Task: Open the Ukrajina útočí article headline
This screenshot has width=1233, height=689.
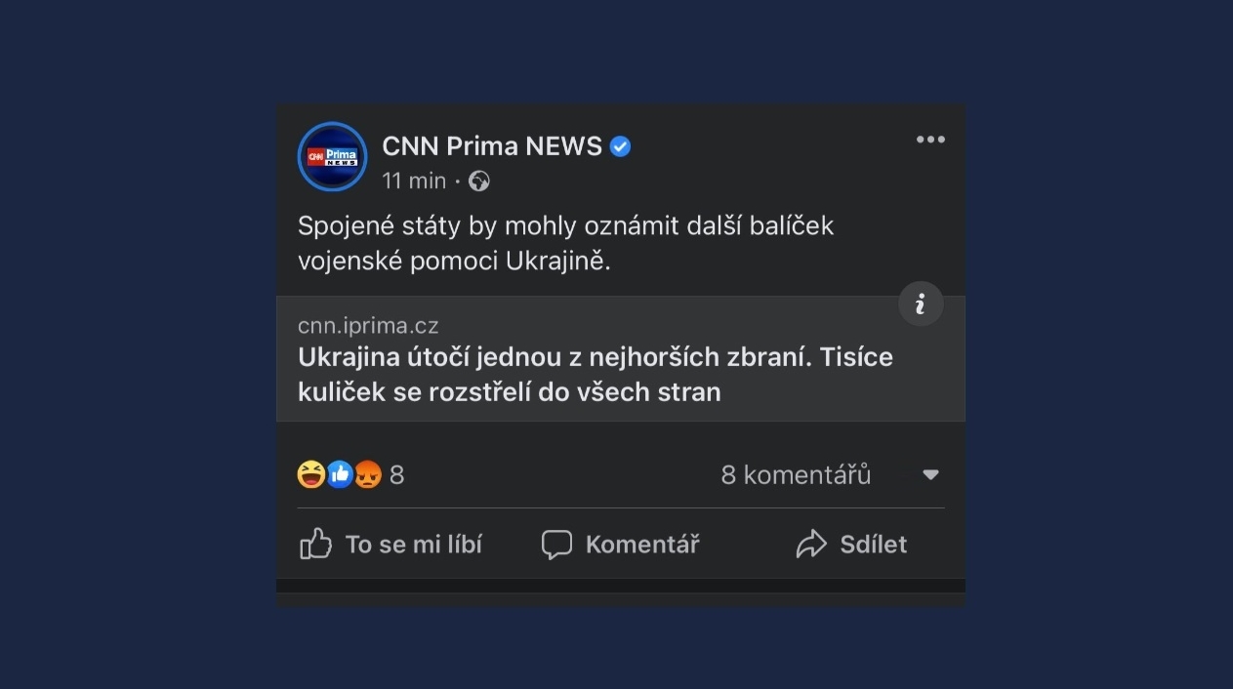Action: (x=596, y=375)
